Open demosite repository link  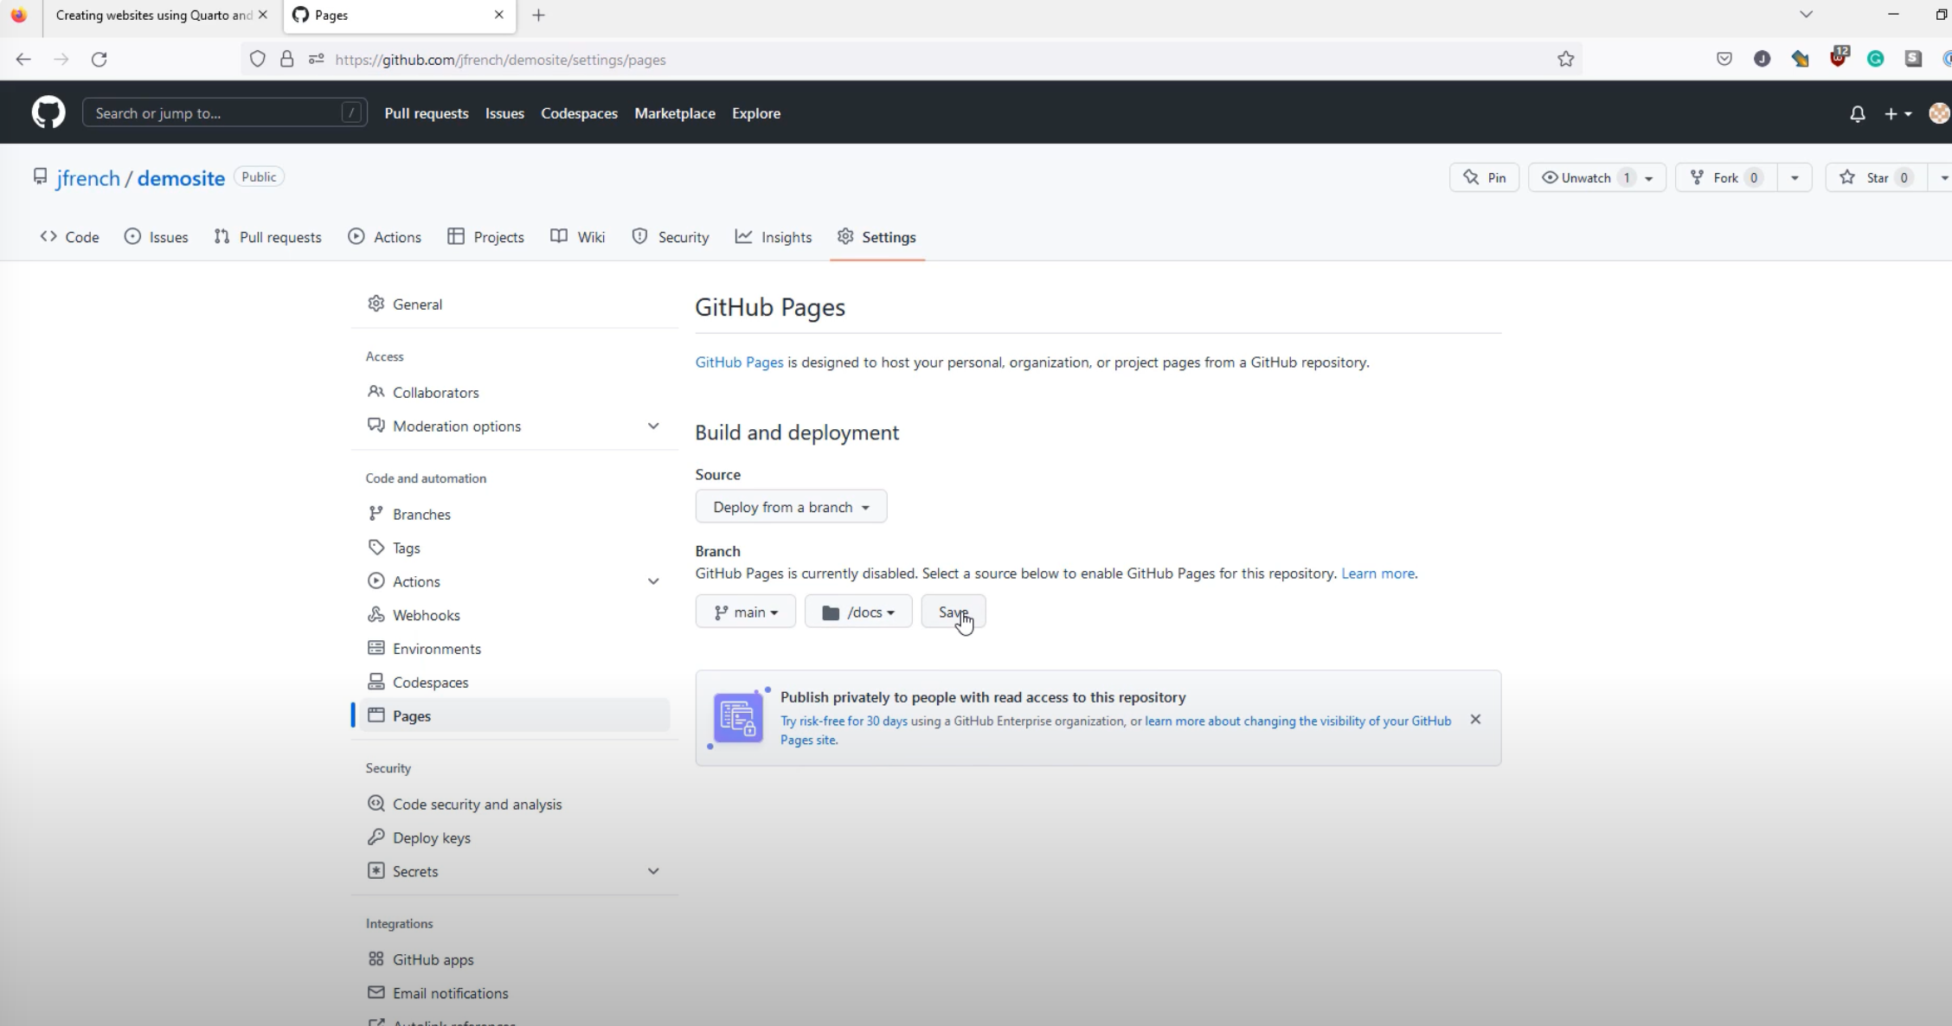(181, 178)
